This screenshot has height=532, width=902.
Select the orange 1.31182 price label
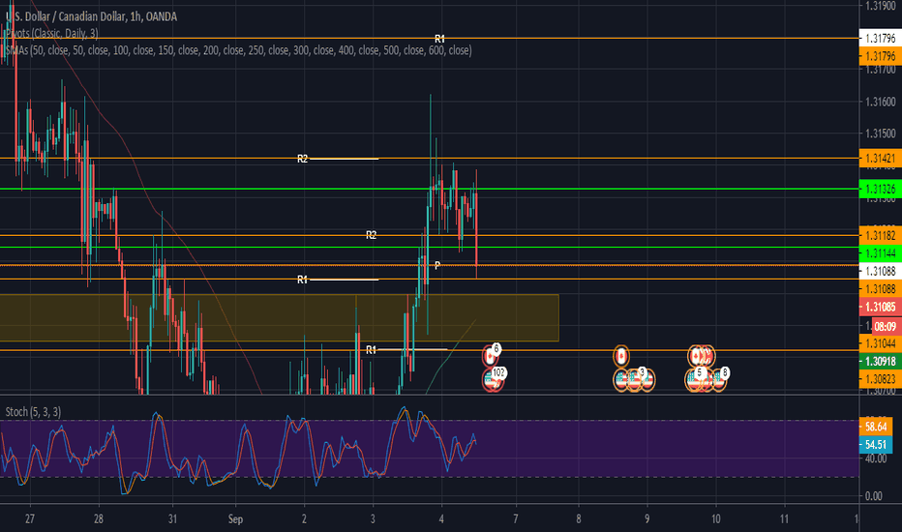pyautogui.click(x=880, y=235)
